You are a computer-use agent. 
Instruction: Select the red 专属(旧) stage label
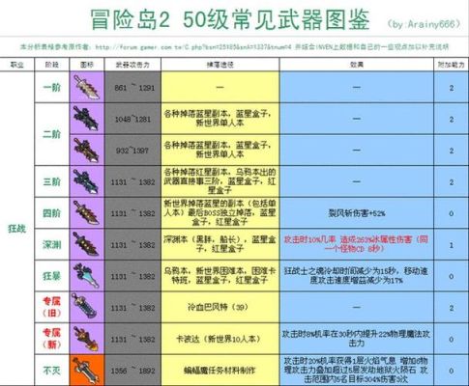(x=51, y=307)
